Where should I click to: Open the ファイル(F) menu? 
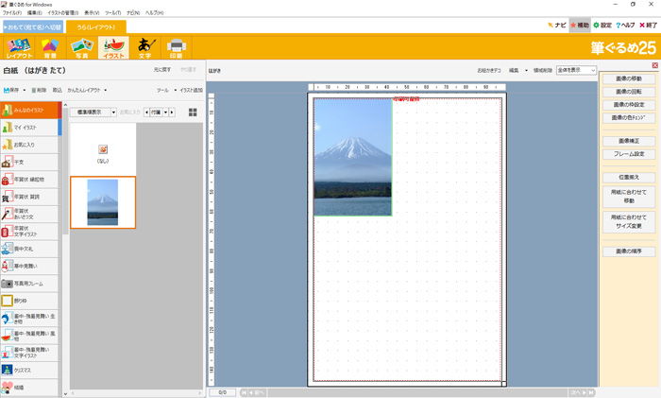pyautogui.click(x=12, y=13)
